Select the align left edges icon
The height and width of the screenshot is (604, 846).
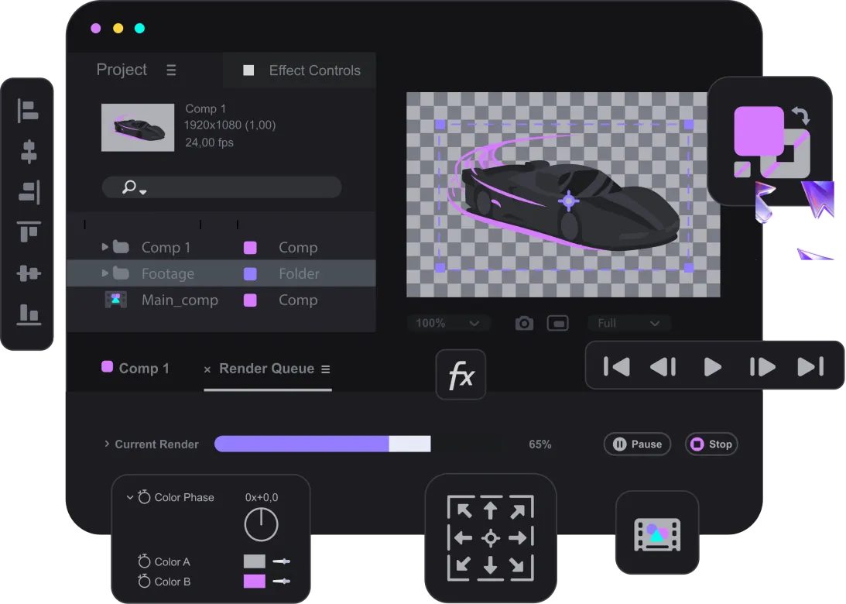pos(28,112)
